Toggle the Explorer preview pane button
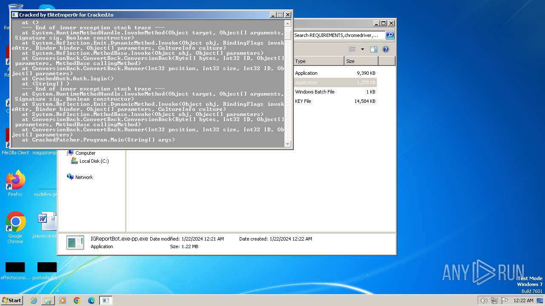 click(x=373, y=49)
